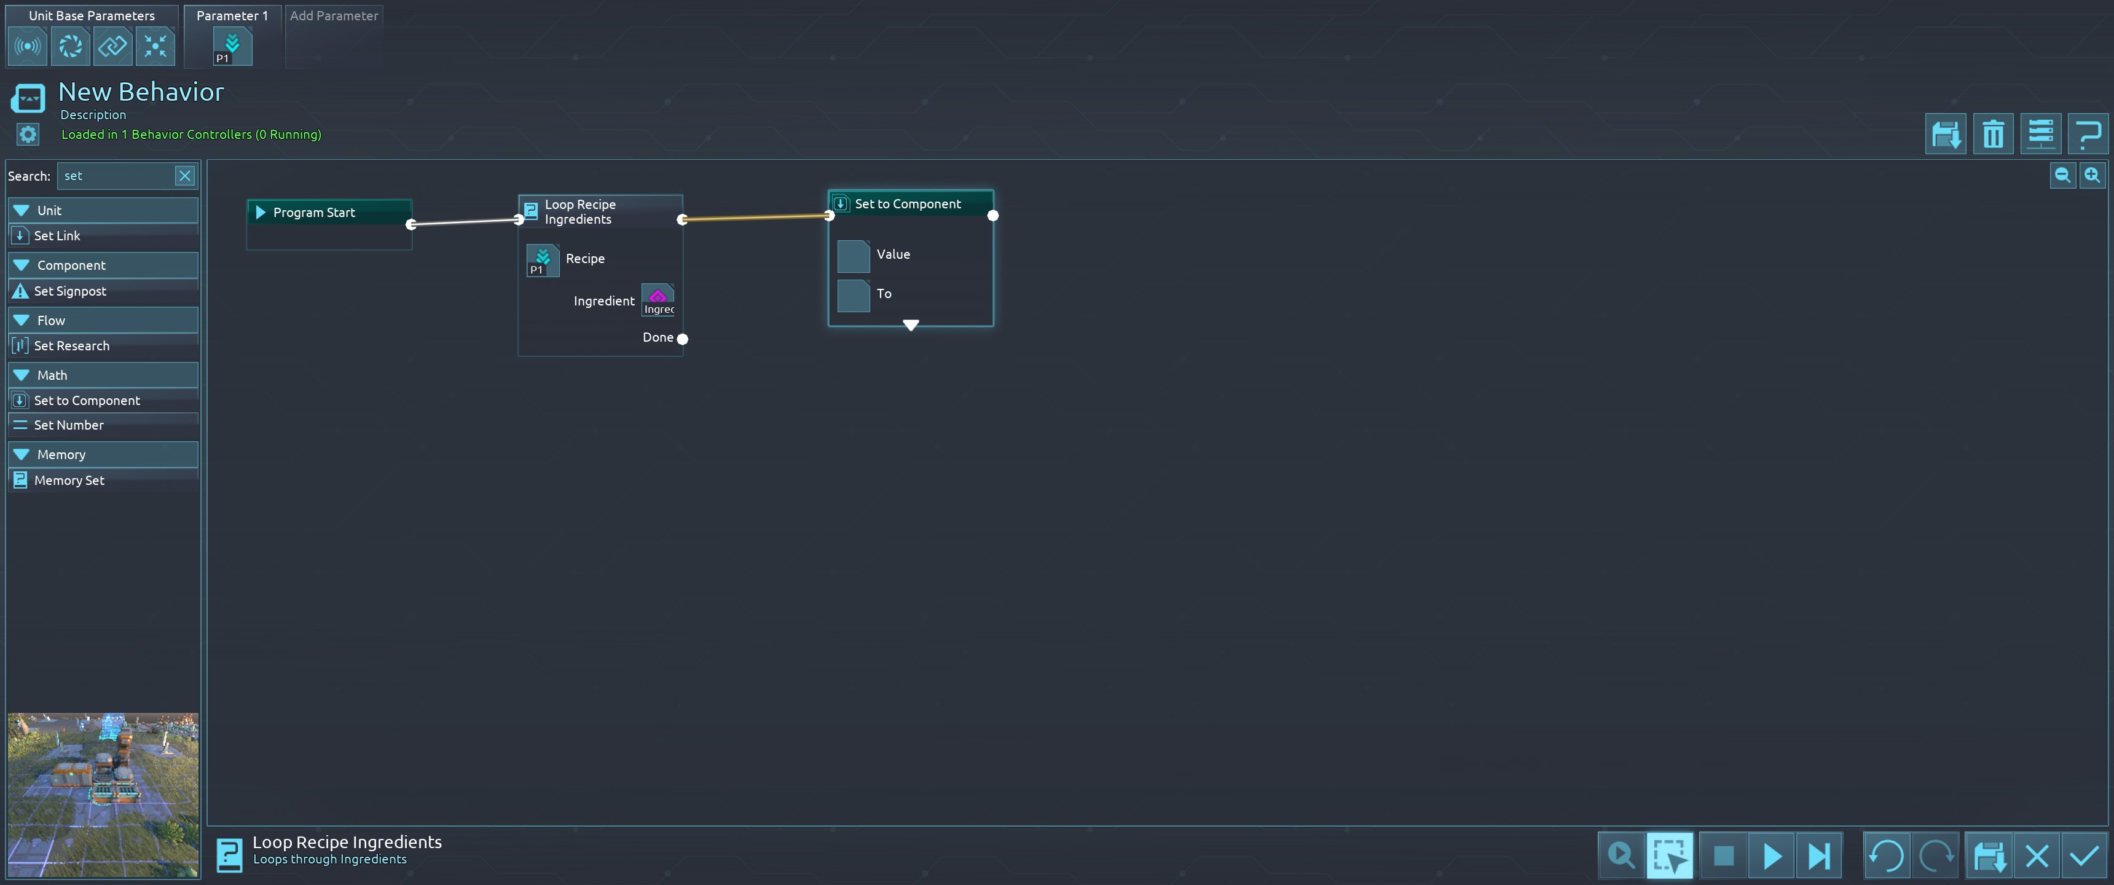
Task: Zoom out using magnifier minus icon
Action: pos(2062,175)
